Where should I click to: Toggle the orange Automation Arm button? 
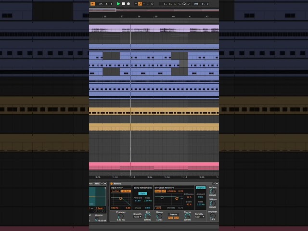[140, 4]
